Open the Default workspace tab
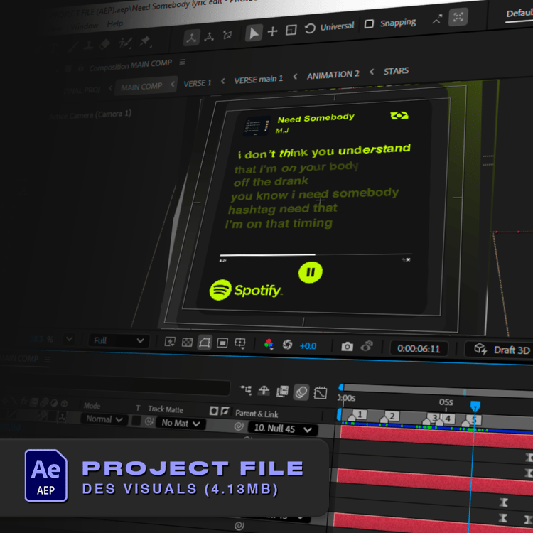Viewport: 533px width, 533px height. point(519,14)
